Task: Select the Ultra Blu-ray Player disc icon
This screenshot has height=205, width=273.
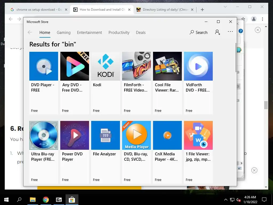Action: pos(43,135)
